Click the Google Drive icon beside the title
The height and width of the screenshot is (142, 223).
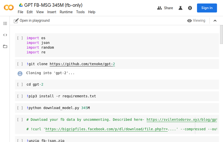point(21,5)
